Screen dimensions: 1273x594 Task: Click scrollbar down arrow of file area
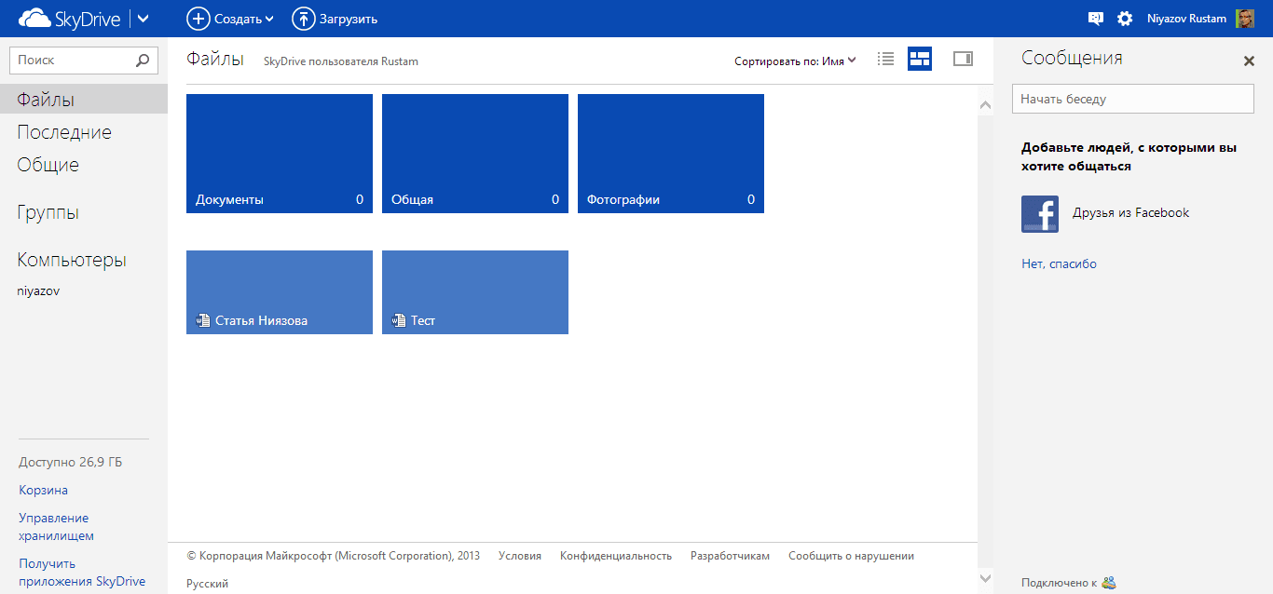[985, 578]
